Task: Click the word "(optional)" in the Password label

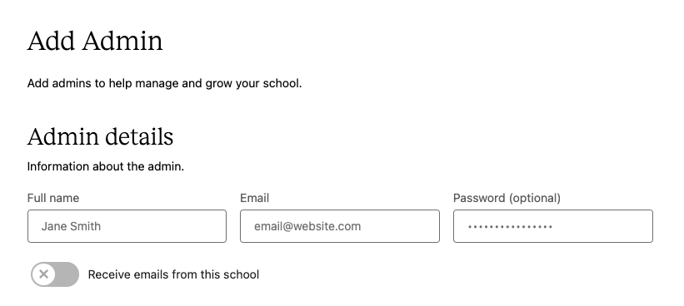Action: coord(534,198)
